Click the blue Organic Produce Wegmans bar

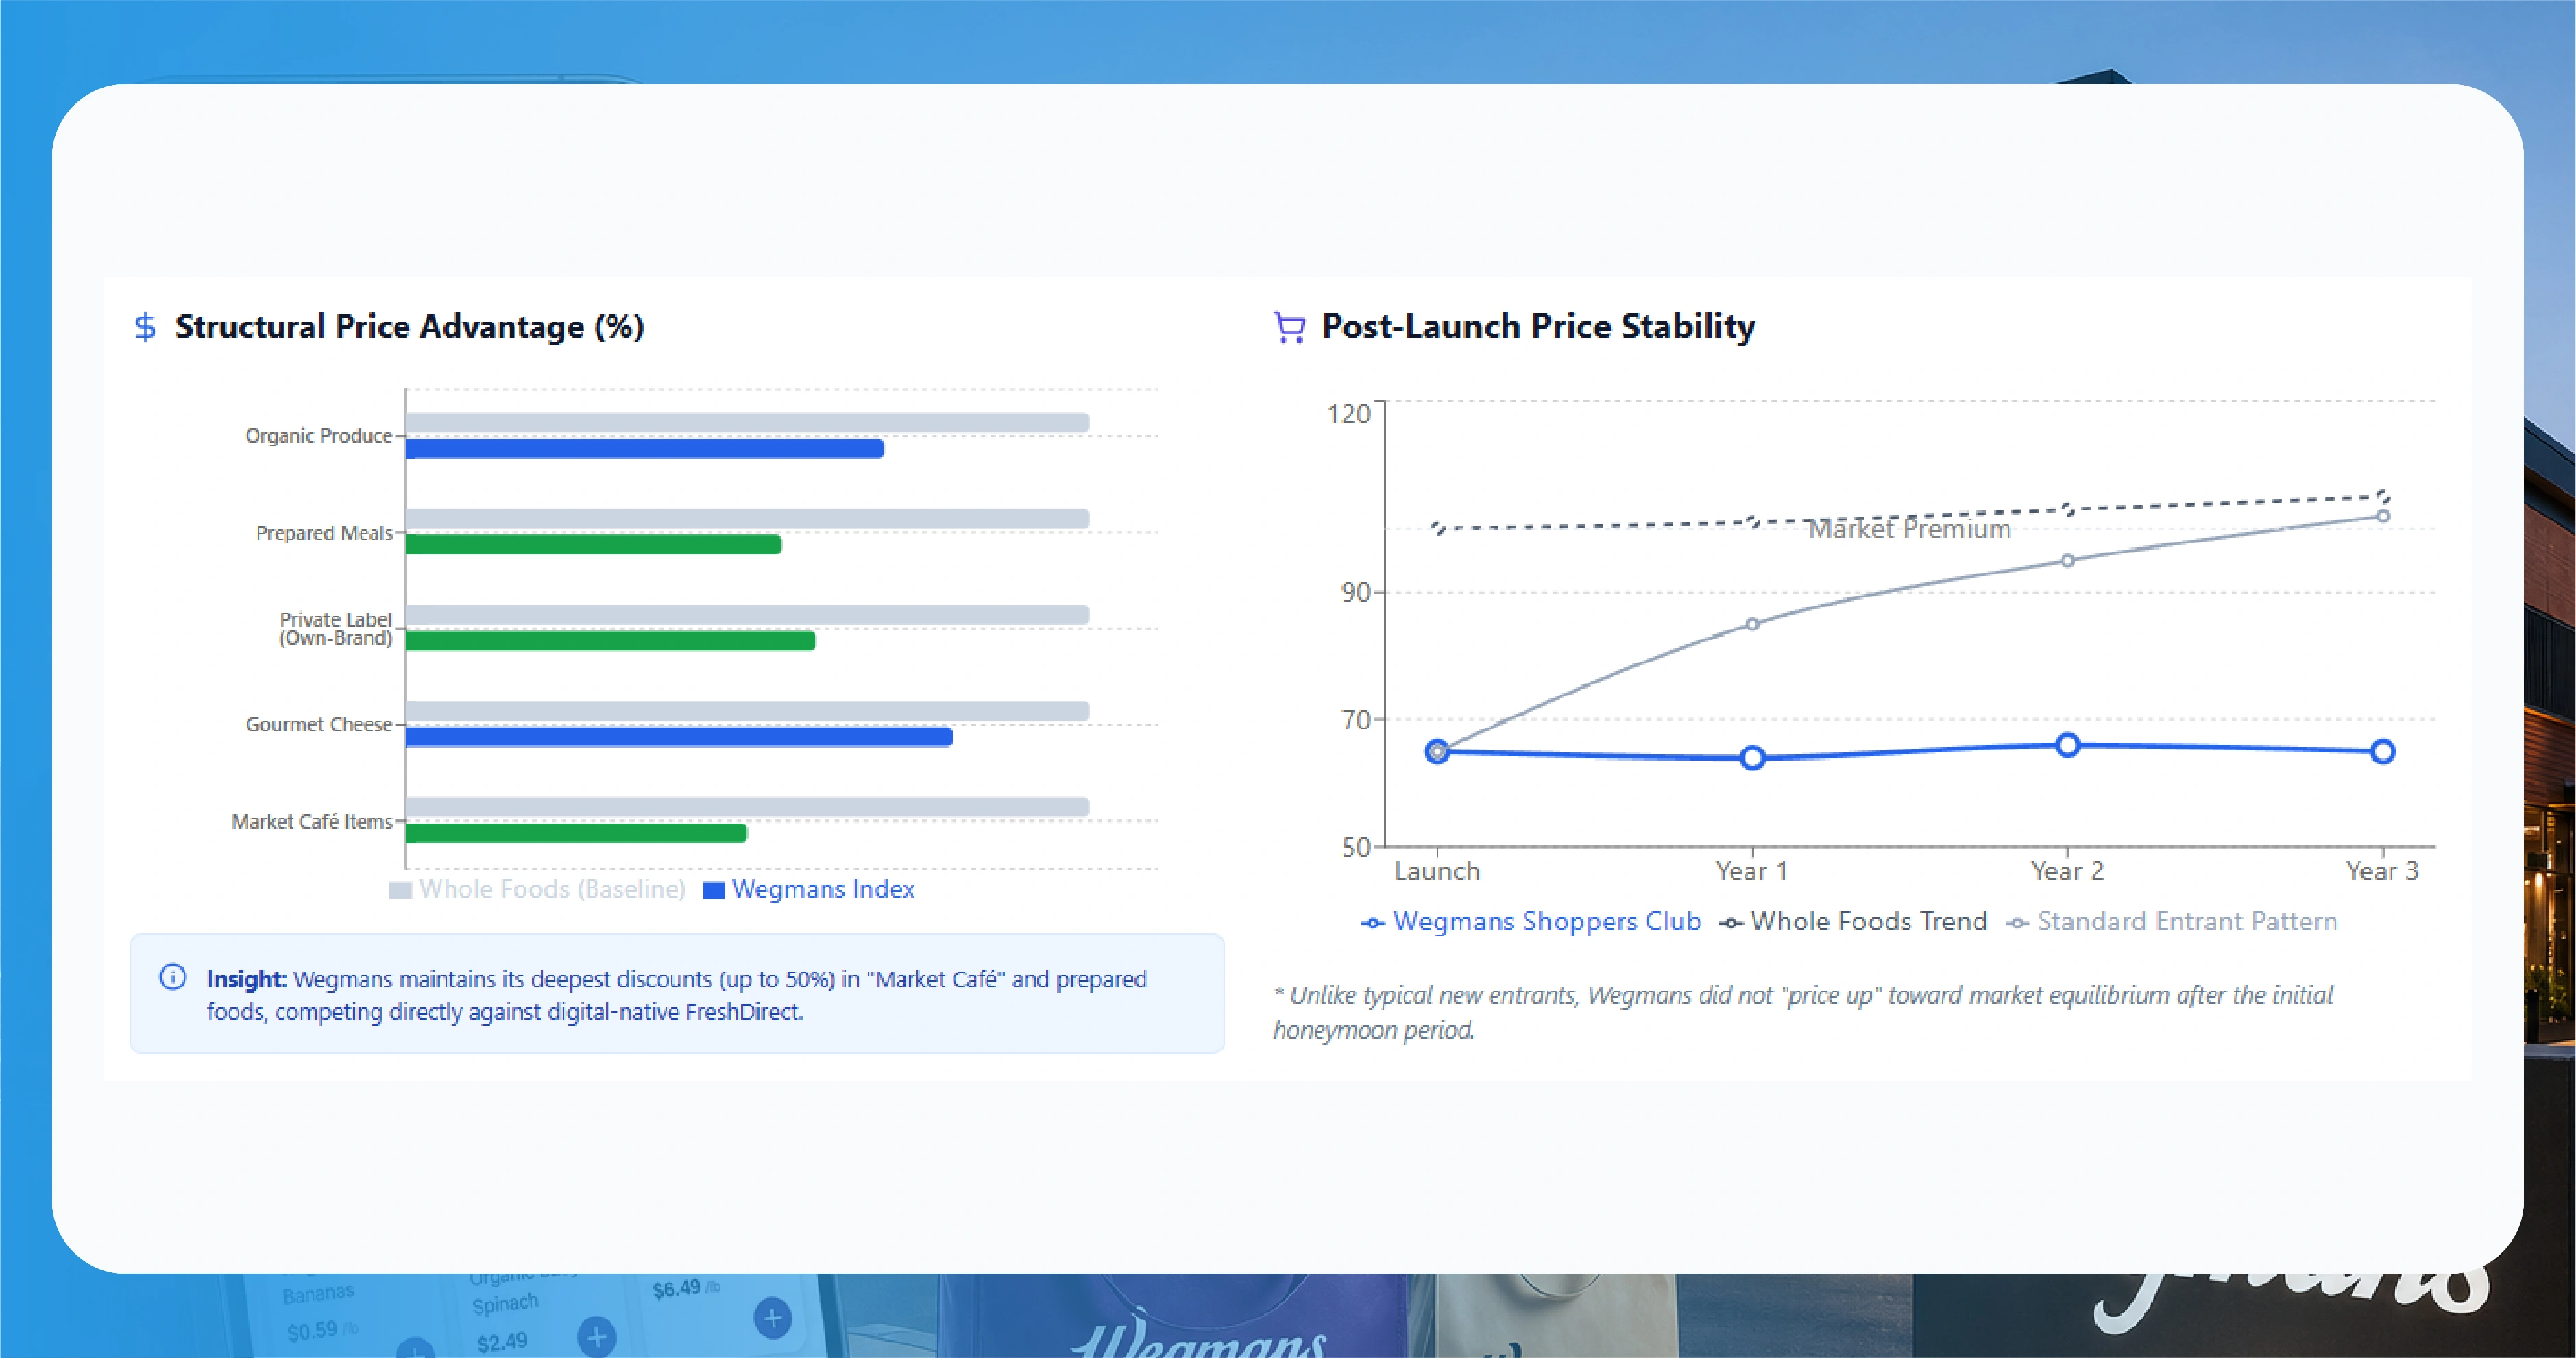click(x=645, y=449)
